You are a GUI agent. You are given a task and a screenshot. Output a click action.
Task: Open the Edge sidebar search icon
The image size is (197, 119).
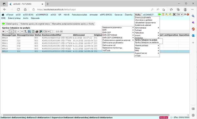[193, 16]
